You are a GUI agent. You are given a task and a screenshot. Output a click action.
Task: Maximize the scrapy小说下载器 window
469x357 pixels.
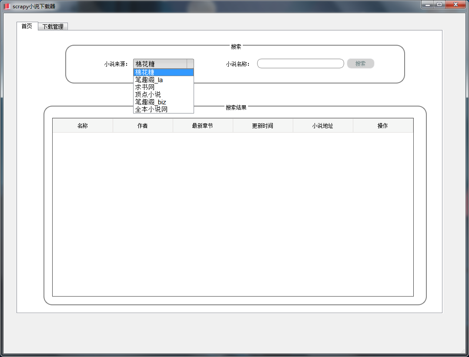tap(439, 4)
